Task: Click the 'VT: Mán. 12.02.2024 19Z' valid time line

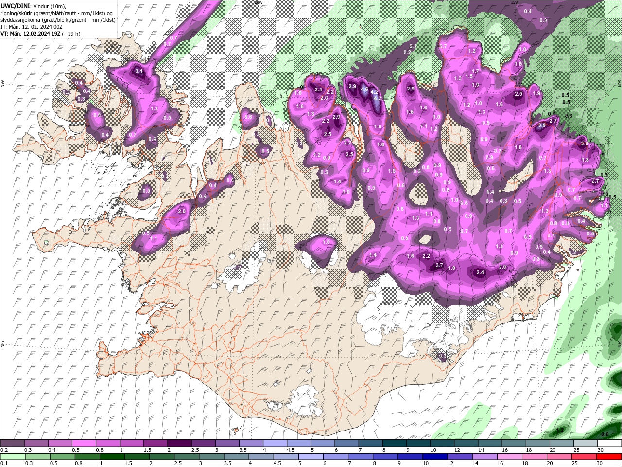Action: pyautogui.click(x=40, y=34)
